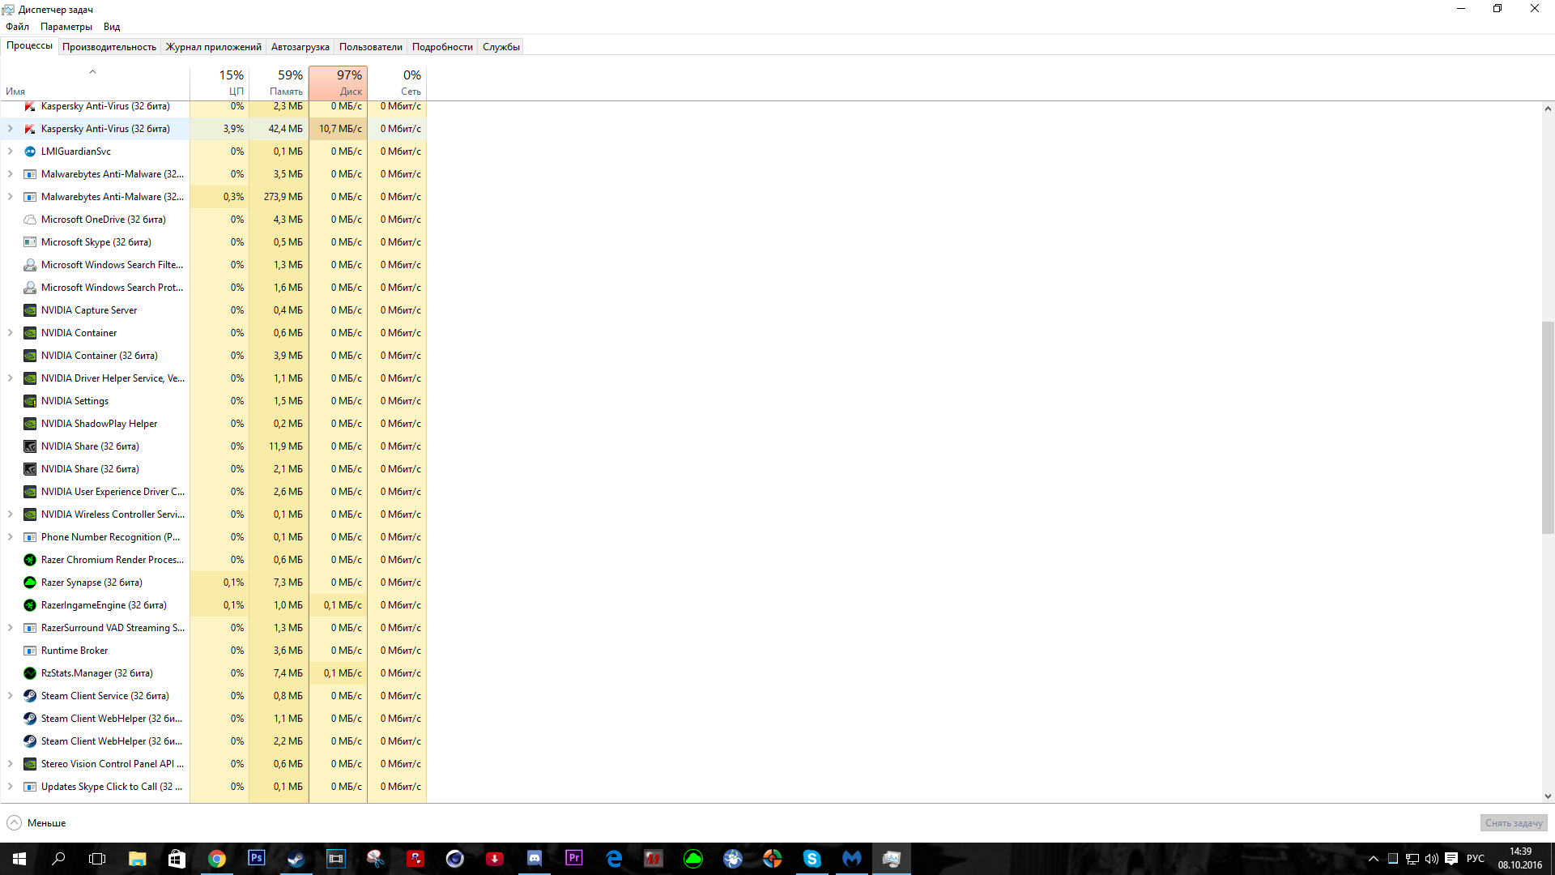Sort processes by the Диск column
The image size is (1555, 875).
coord(339,83)
